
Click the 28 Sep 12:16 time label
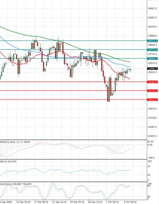(x=95, y=202)
